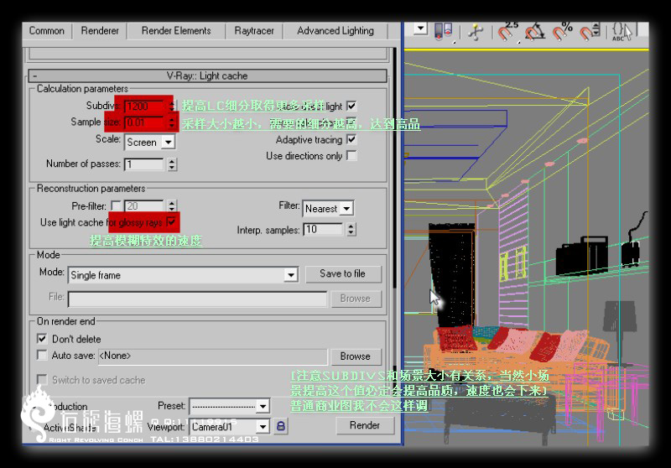
Task: Open the Viewport dropdown showing Camera01
Action: tap(230, 427)
